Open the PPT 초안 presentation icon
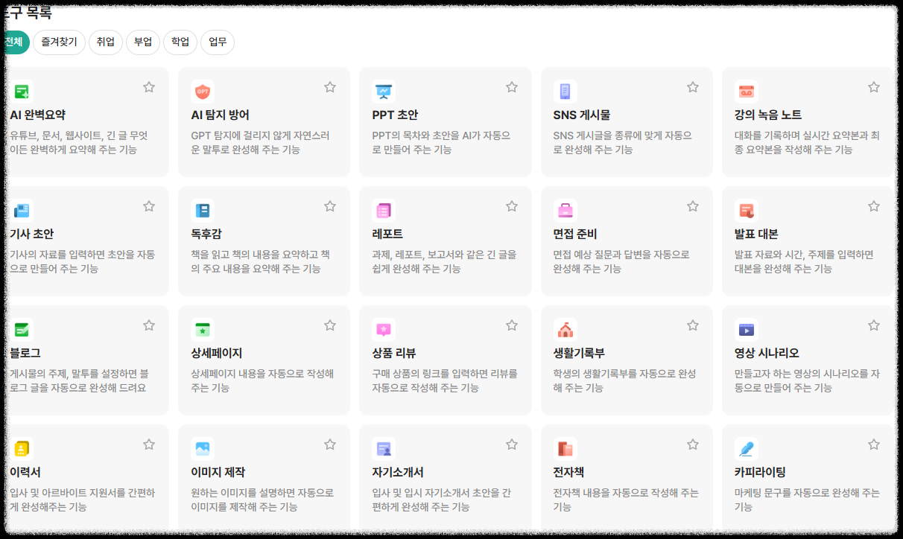The height and width of the screenshot is (539, 903). [x=382, y=91]
